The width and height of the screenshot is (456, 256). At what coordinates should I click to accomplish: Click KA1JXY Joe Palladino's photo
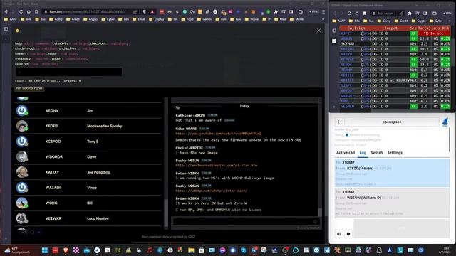point(22,172)
